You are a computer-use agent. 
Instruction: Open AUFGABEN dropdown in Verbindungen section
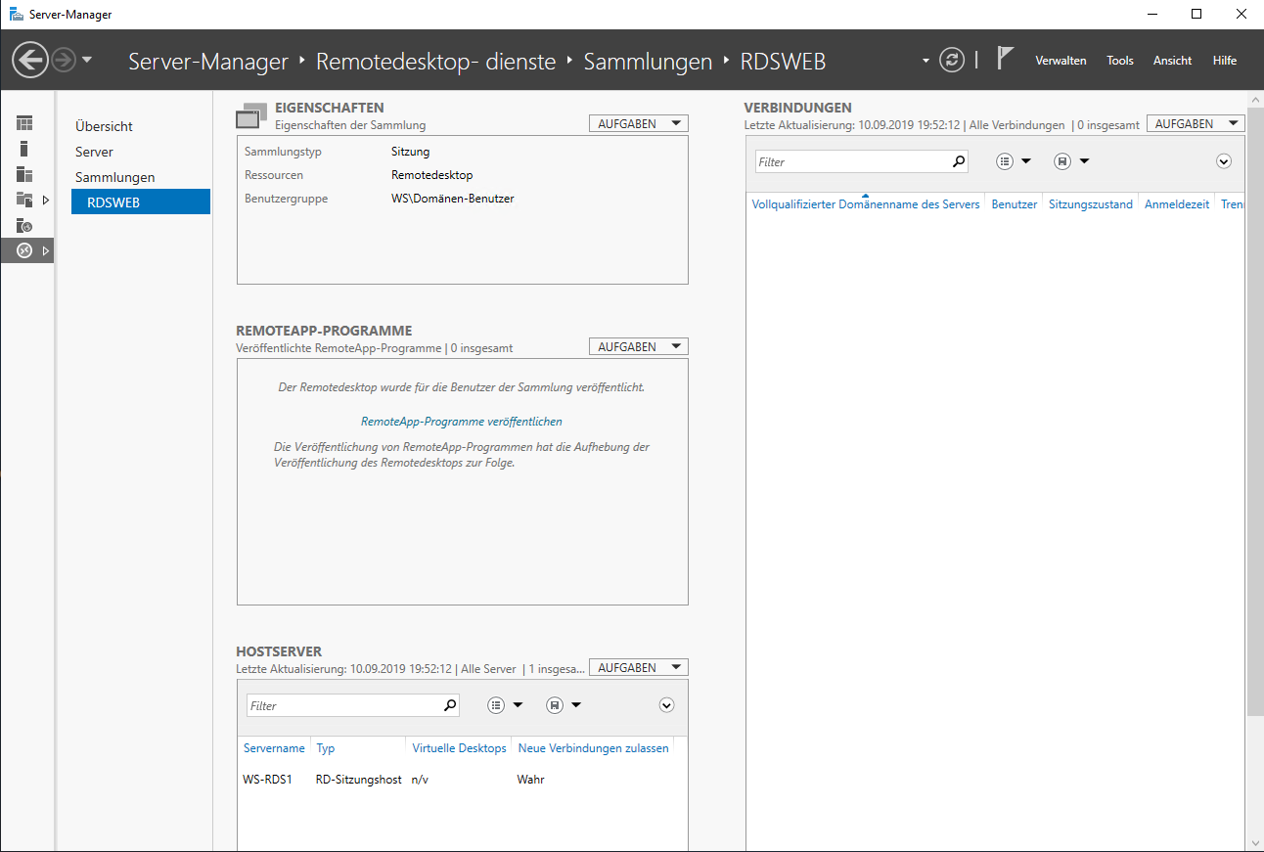point(1195,124)
